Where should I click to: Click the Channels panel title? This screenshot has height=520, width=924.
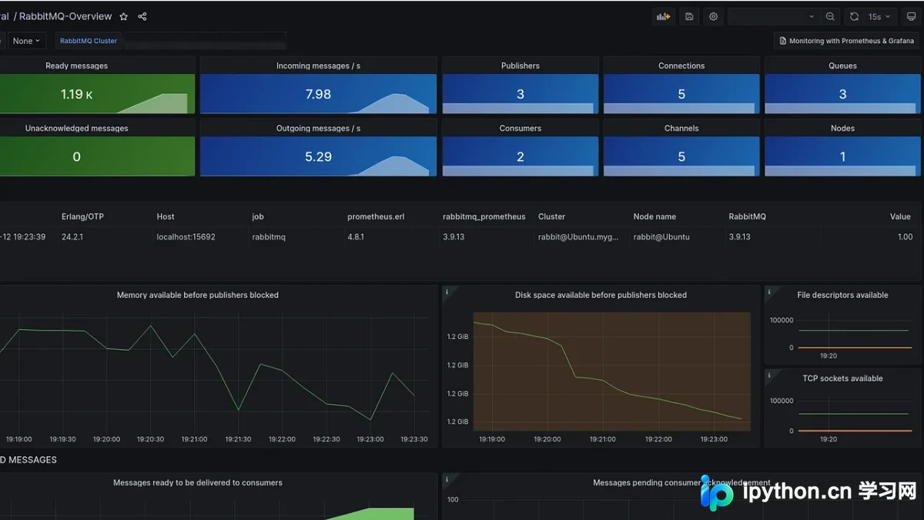pos(681,128)
